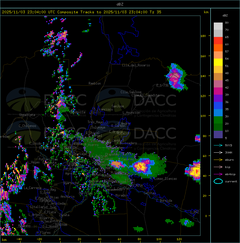Click the 'Capdevila' map label
240x243 pixels.
(78, 112)
